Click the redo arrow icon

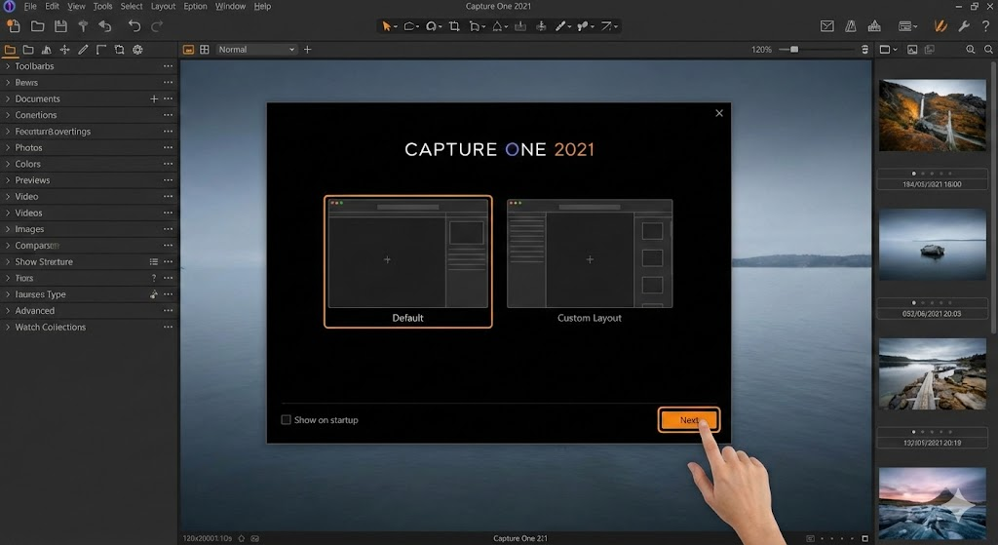pyautogui.click(x=157, y=26)
